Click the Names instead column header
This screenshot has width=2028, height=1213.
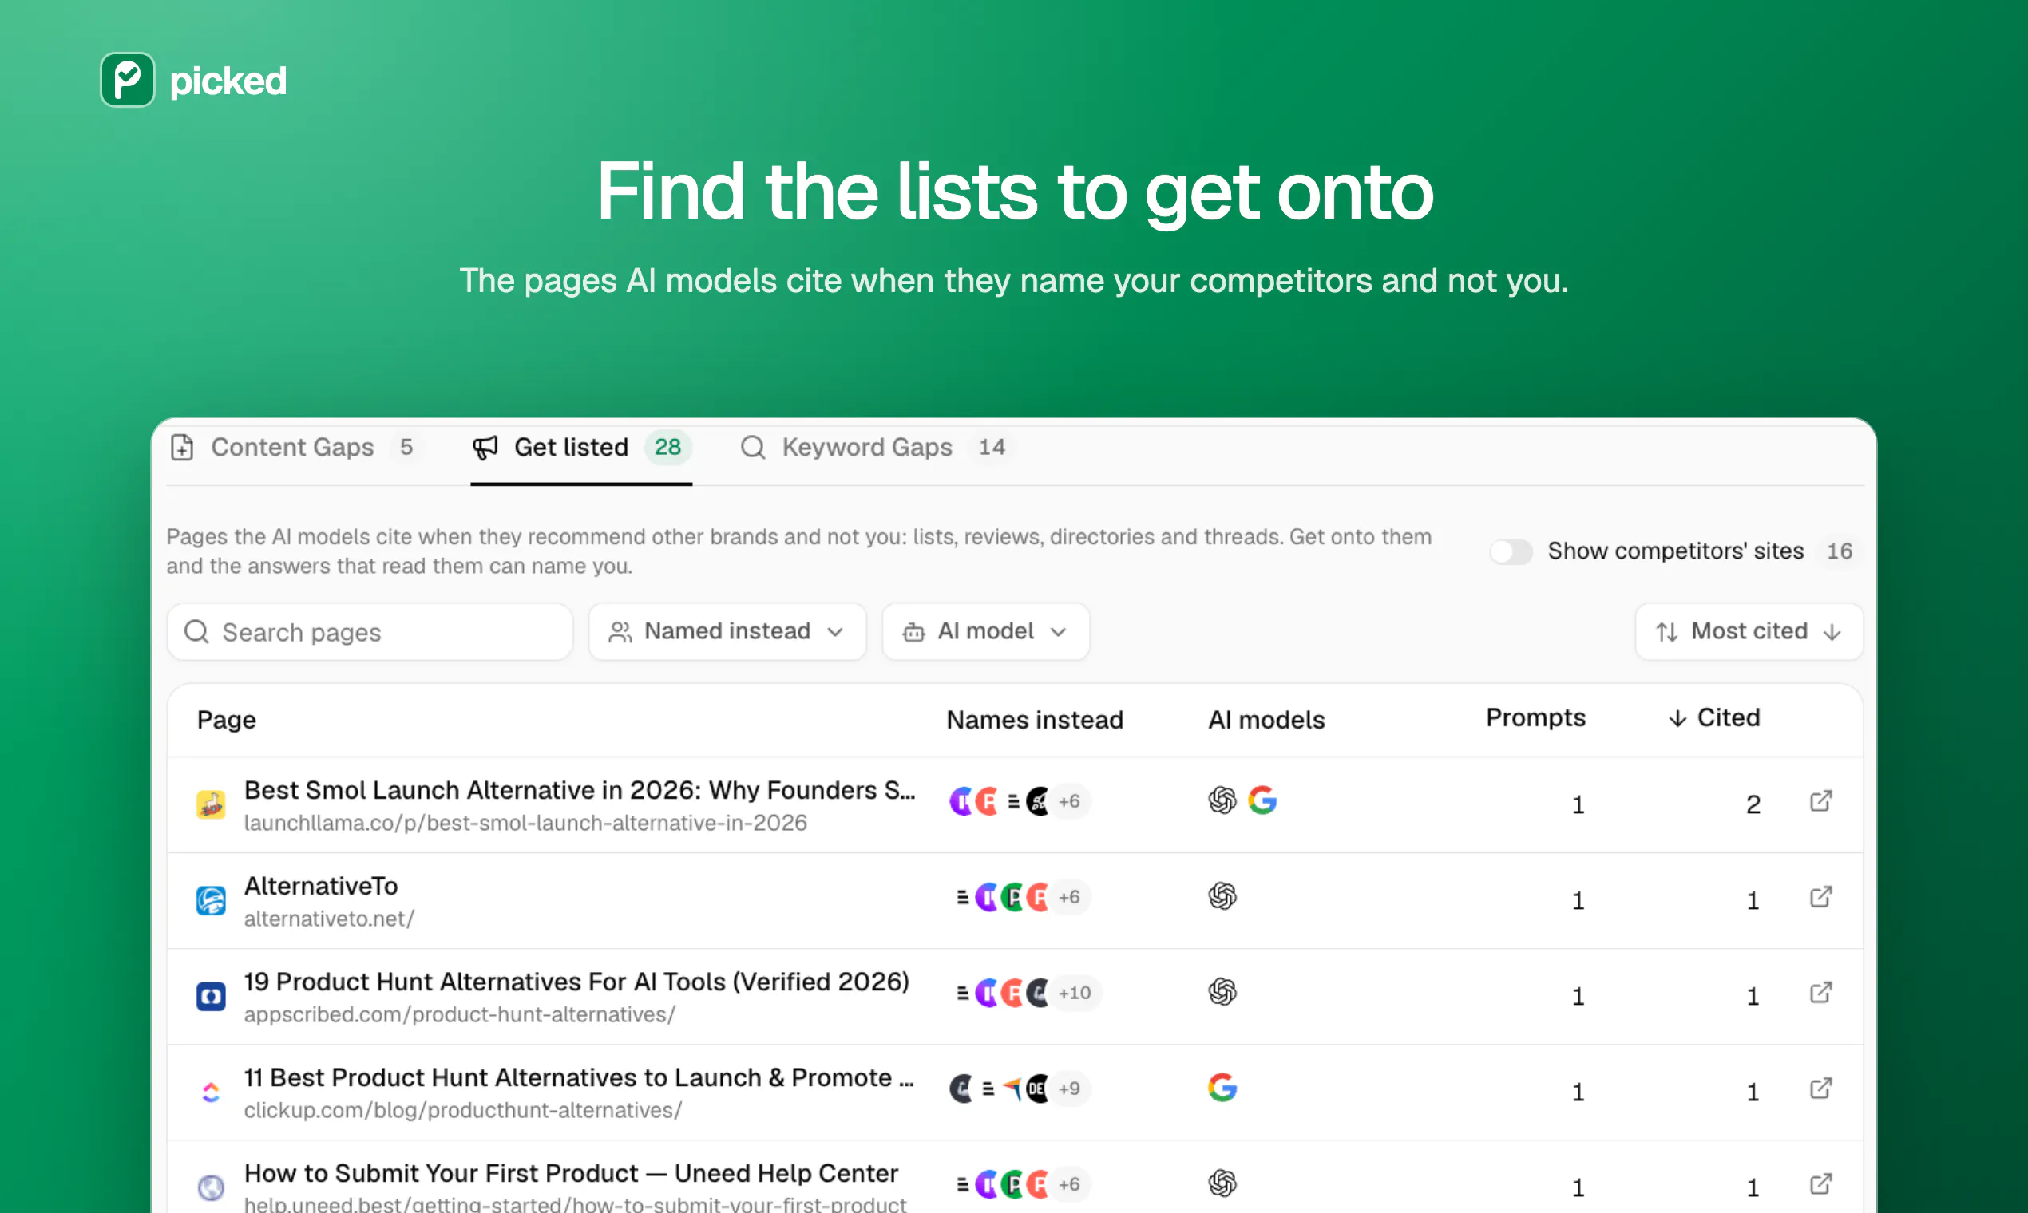(1035, 719)
